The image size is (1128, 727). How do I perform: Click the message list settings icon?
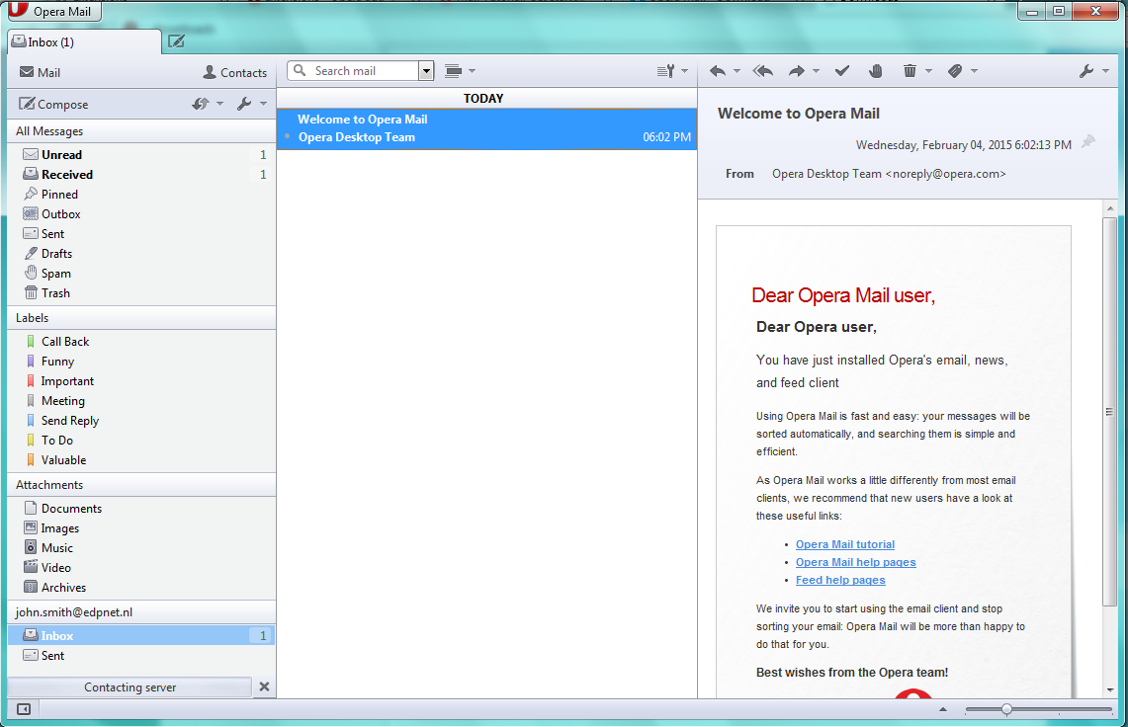click(x=665, y=71)
